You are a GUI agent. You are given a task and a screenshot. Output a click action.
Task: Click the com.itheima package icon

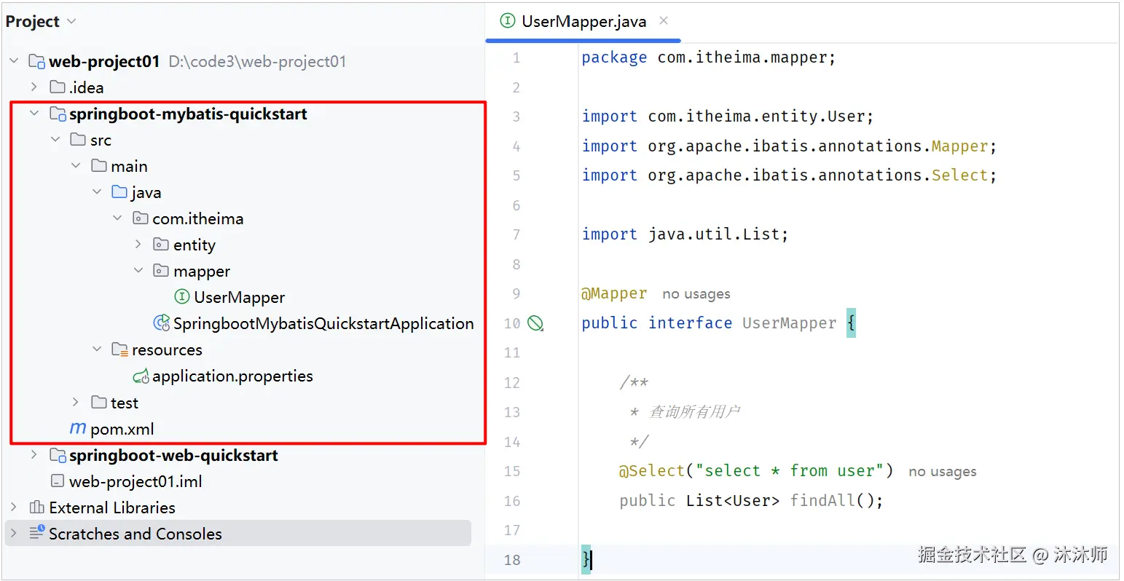click(x=141, y=218)
